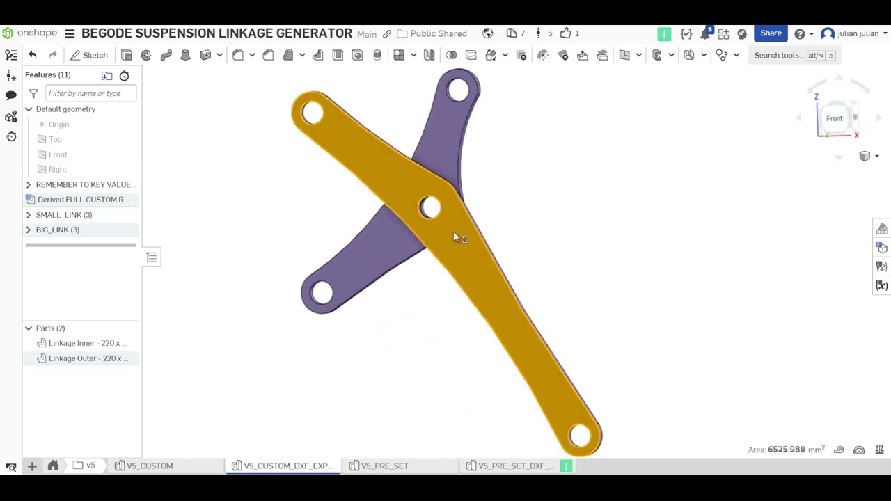Select the Hole tool
Viewport: 891px width, 501px height.
357,55
